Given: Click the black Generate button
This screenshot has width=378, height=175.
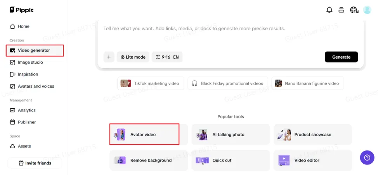Looking at the screenshot, I should tap(341, 57).
